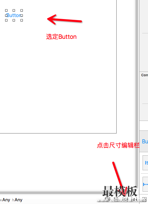Click the Button's top-left resize handle

pyautogui.click(x=6, y=10)
